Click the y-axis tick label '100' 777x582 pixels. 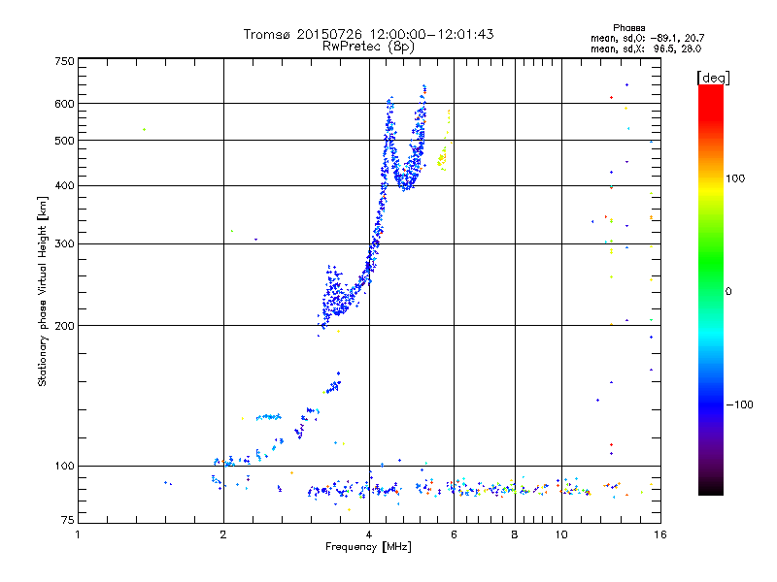(64, 466)
